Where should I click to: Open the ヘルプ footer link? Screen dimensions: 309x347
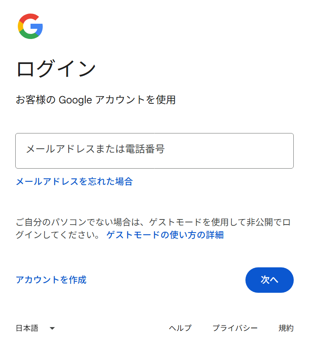(180, 328)
